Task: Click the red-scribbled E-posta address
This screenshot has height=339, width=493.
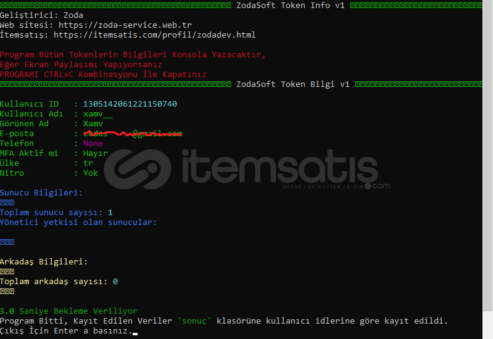Action: [133, 134]
